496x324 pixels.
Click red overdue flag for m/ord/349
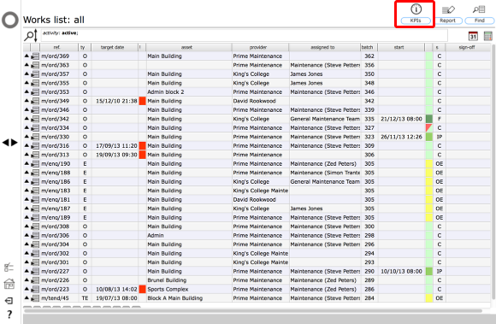(x=142, y=101)
